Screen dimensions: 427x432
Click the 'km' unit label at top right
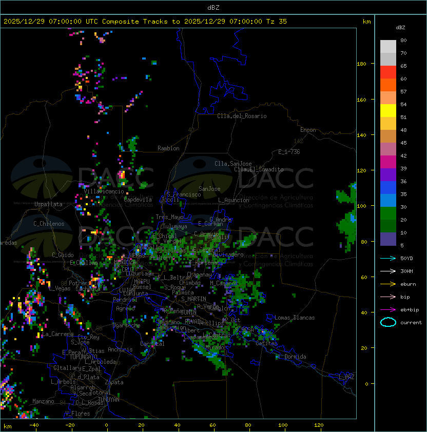click(x=366, y=22)
